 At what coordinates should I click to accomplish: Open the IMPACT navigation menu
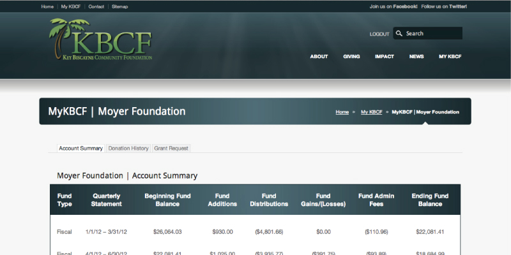[x=385, y=56]
